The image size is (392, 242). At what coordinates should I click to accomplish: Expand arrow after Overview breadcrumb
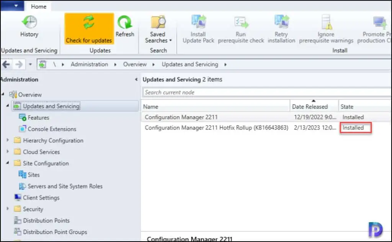coord(154,65)
